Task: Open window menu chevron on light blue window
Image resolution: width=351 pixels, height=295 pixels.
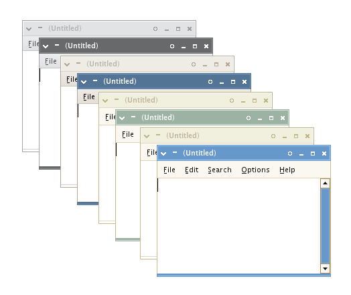Action: 163,154
